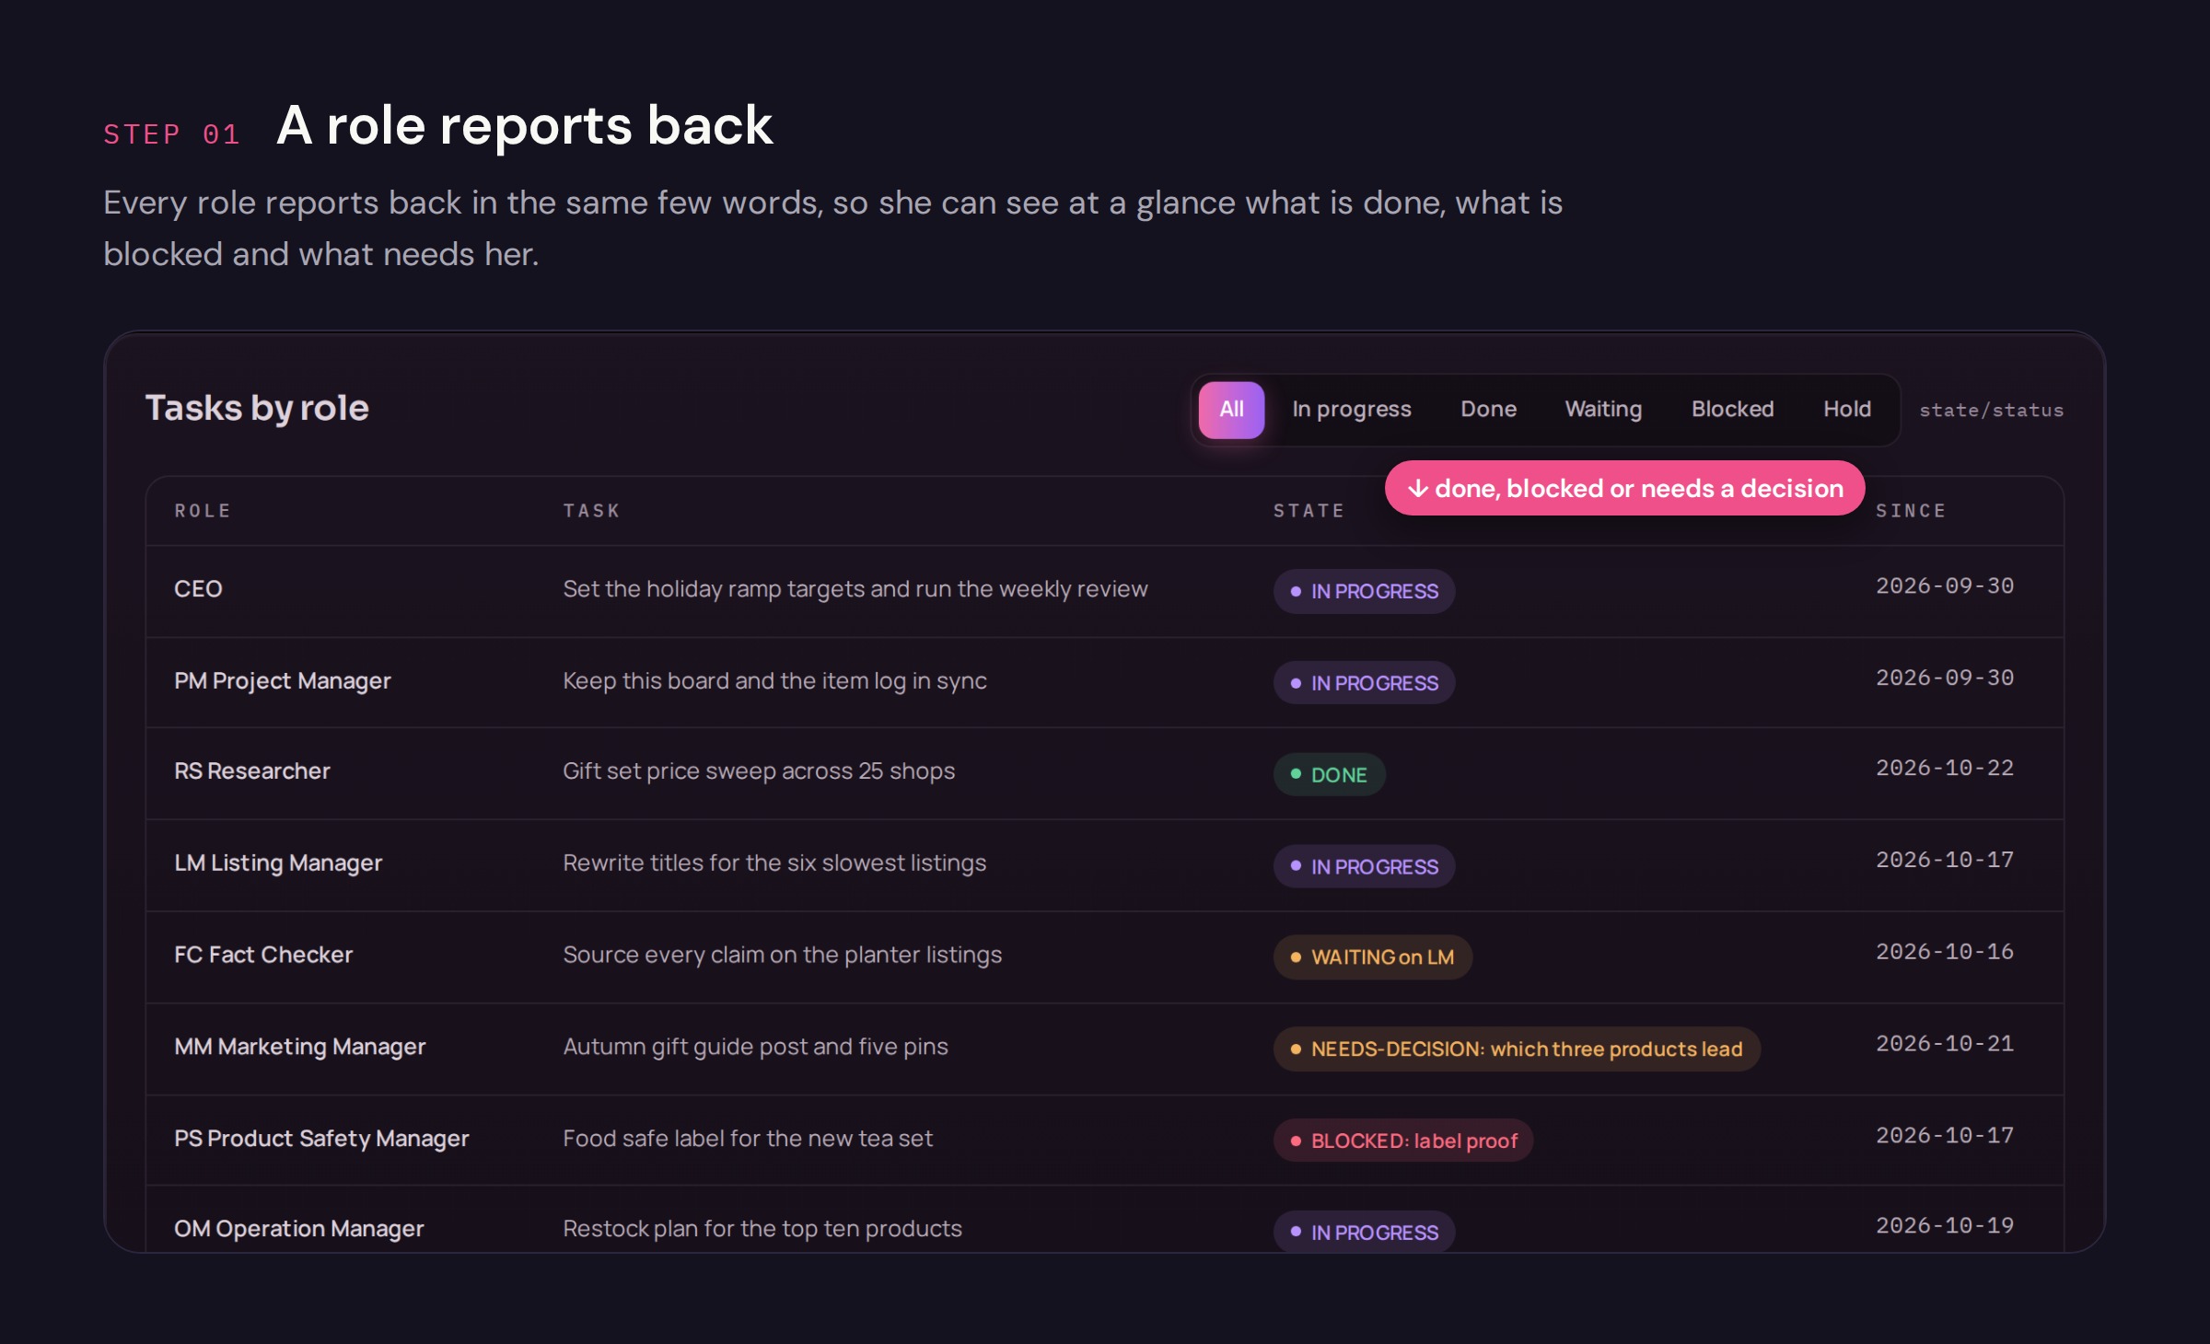Screen dimensions: 2210x1344
Task: Click the Operation Manager IN PROGRESS badge
Action: tap(1364, 1232)
